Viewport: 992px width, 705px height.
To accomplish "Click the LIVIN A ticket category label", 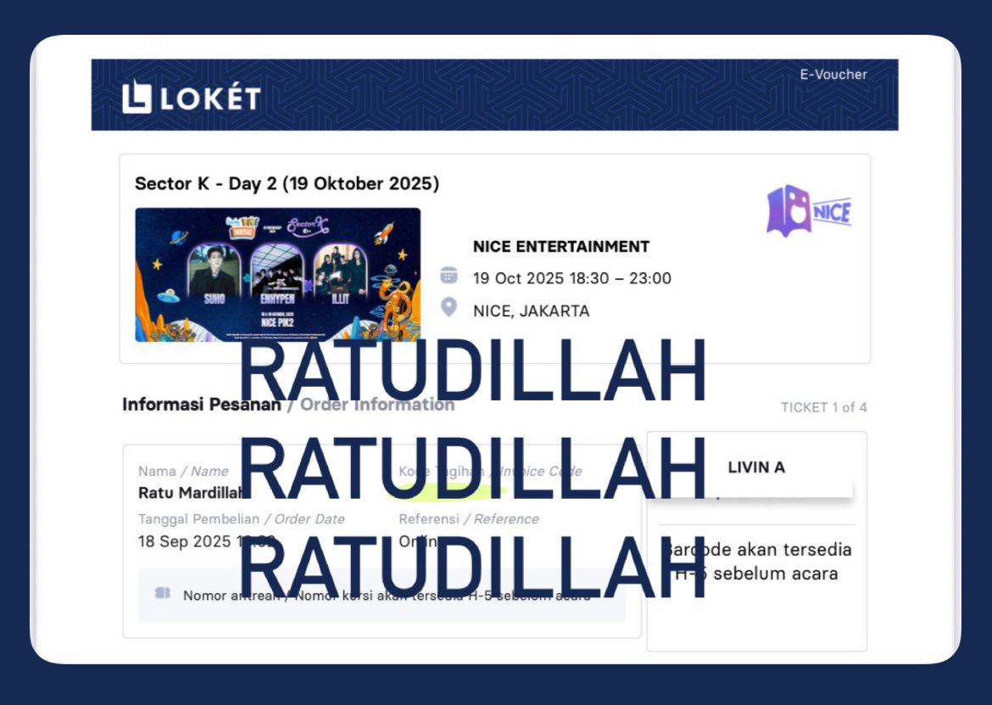I will coord(756,467).
